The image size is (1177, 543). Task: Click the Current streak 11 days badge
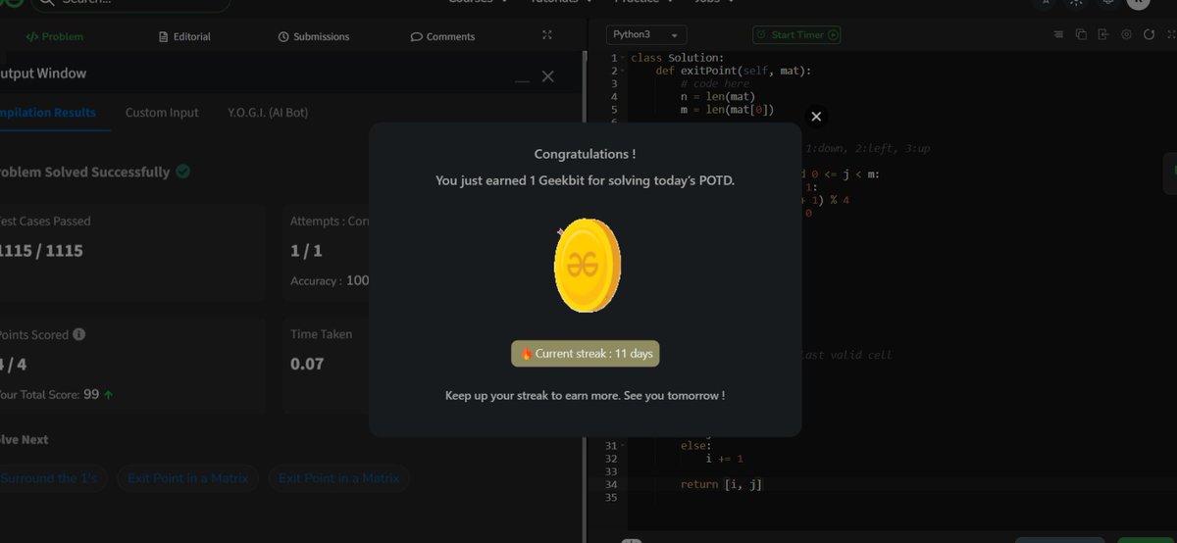(x=586, y=354)
